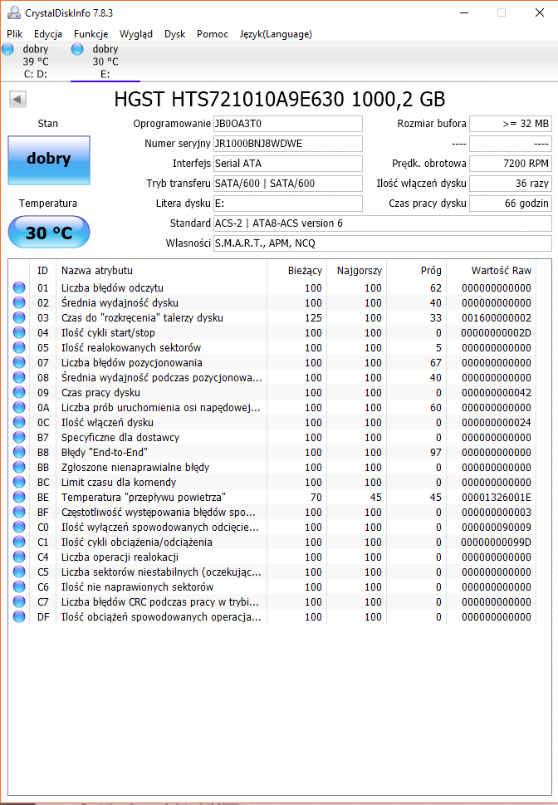Image resolution: width=558 pixels, height=805 pixels.
Task: Open the Wygląd menu
Action: click(x=136, y=34)
